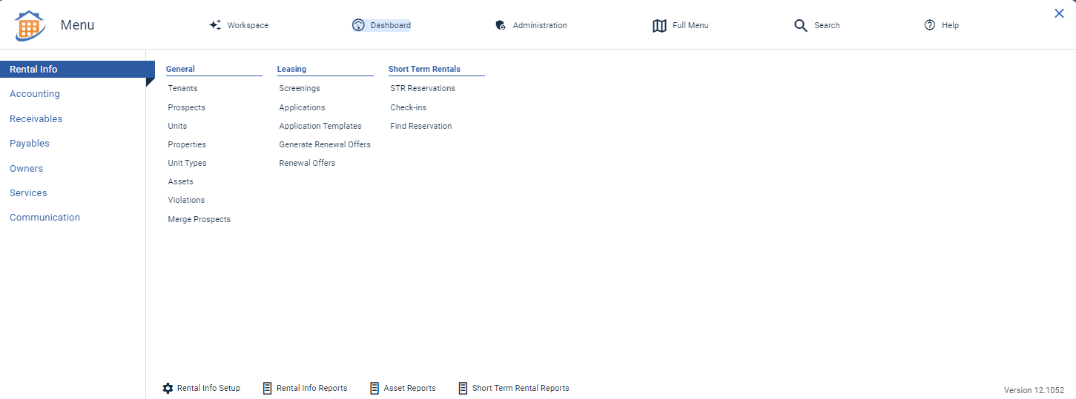Screen dimensions: 1076x399
Task: Open the Tenants list
Action: coord(182,88)
